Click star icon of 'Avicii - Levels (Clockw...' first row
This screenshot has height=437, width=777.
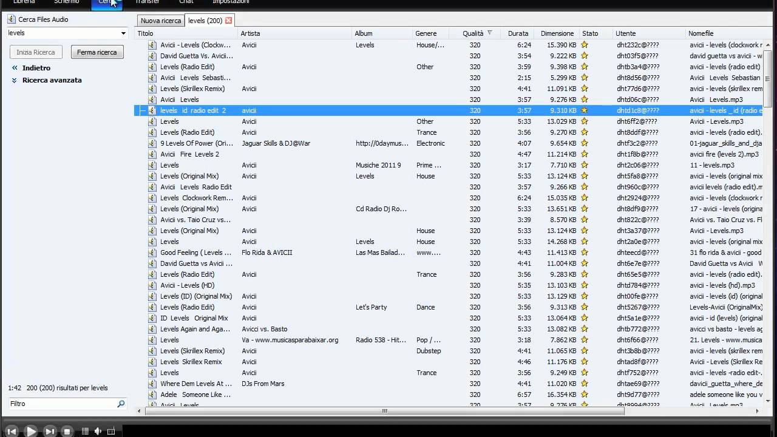585,45
